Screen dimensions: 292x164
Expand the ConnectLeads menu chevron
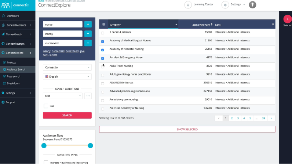pyautogui.click(x=30, y=34)
